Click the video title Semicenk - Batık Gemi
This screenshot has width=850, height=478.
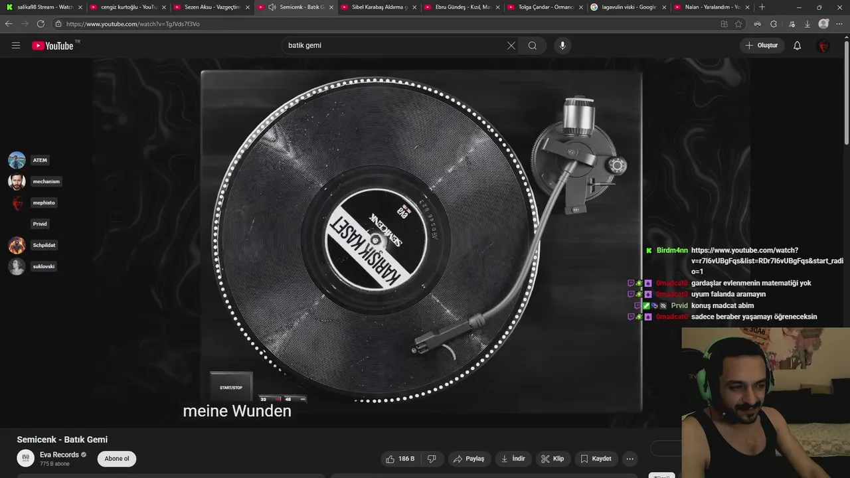(62, 439)
